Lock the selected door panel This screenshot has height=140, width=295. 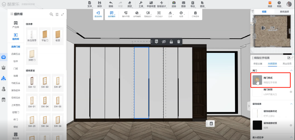tap(171, 42)
